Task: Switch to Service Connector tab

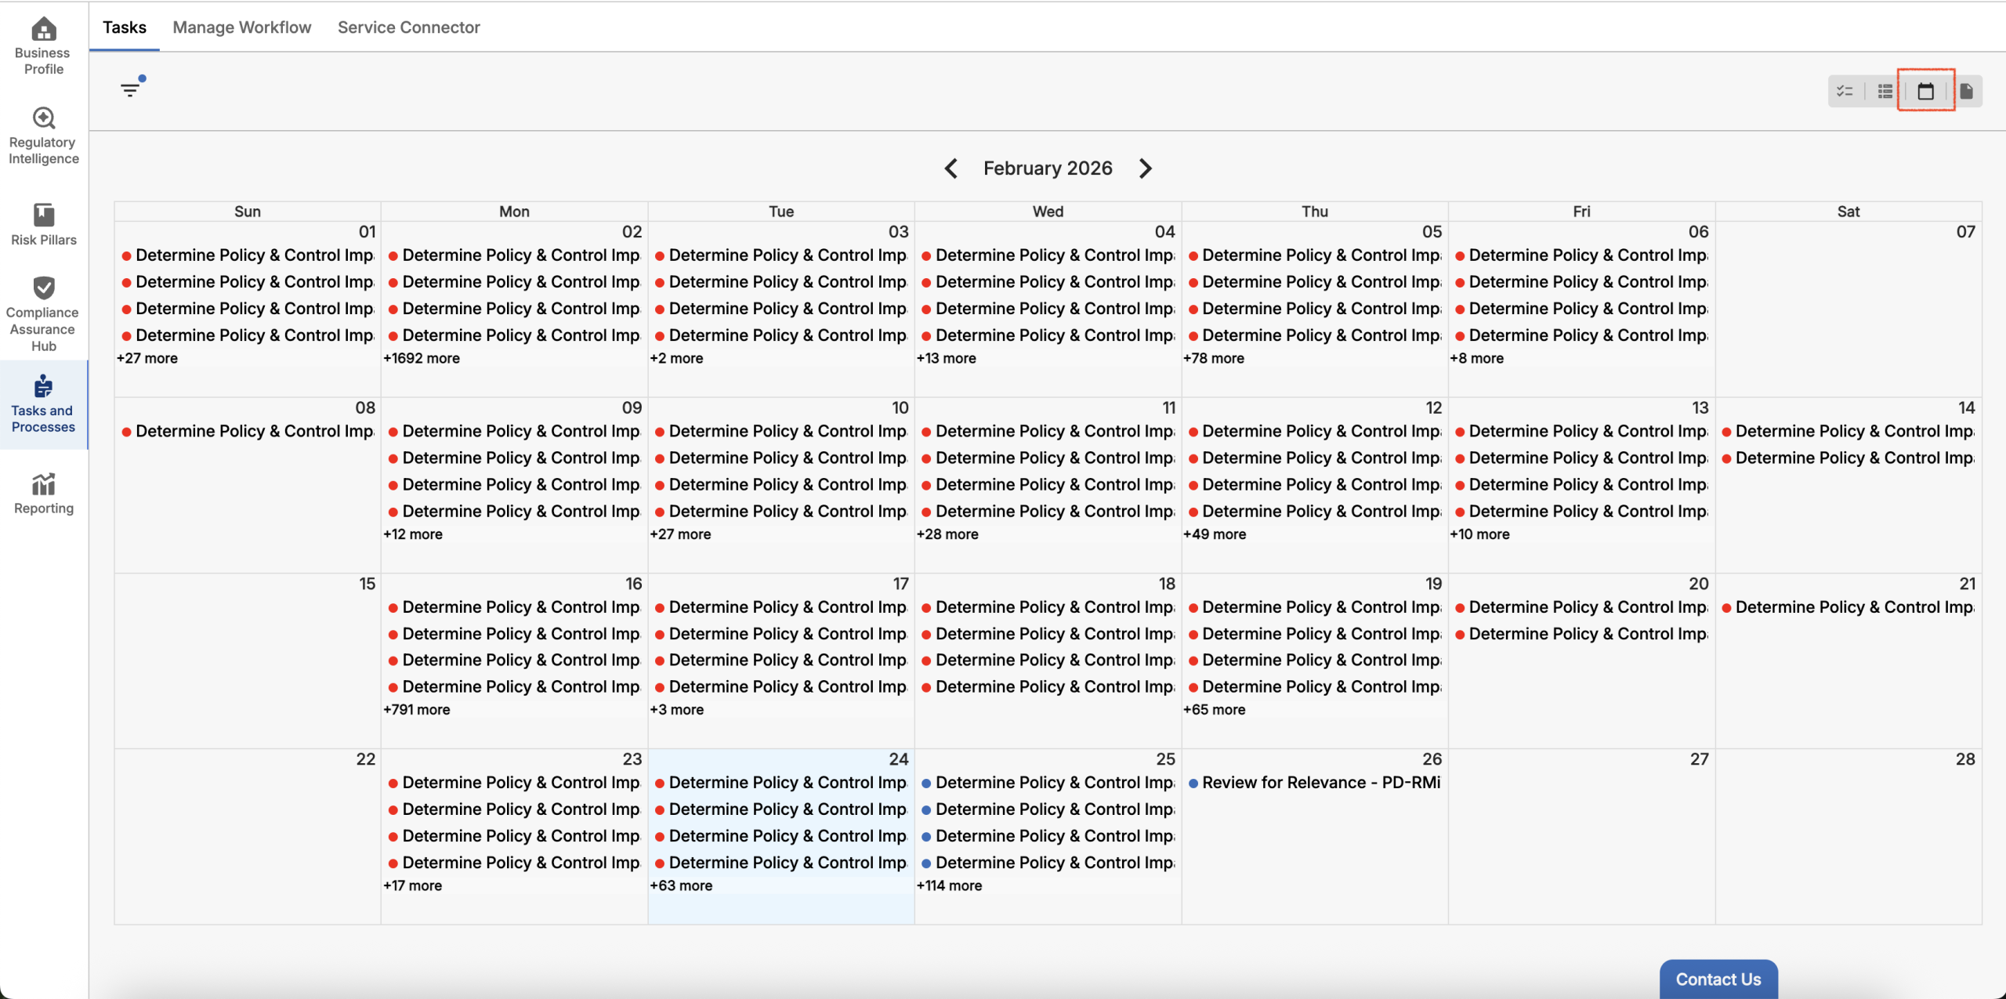Action: coord(408,27)
